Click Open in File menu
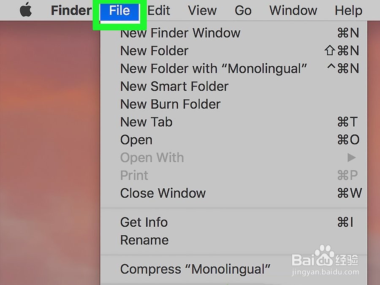 pyautogui.click(x=136, y=140)
